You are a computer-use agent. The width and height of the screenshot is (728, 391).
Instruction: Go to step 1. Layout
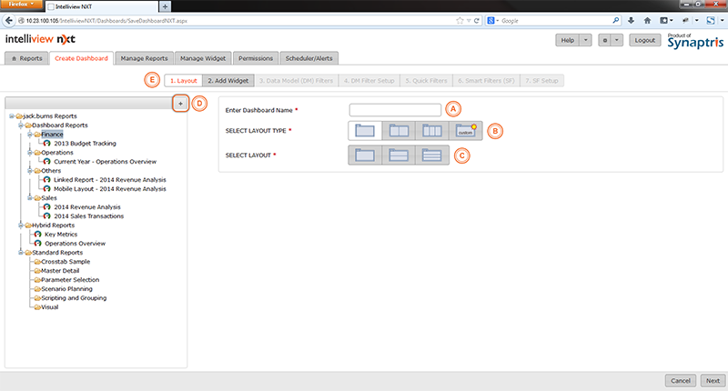(184, 81)
